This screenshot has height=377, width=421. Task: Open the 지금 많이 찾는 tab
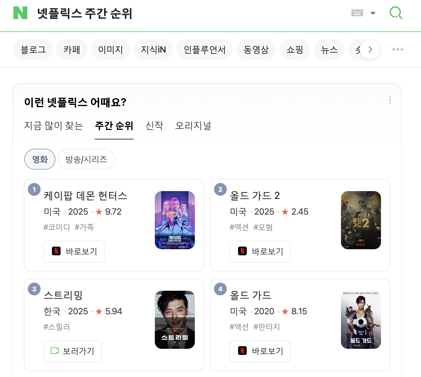54,126
